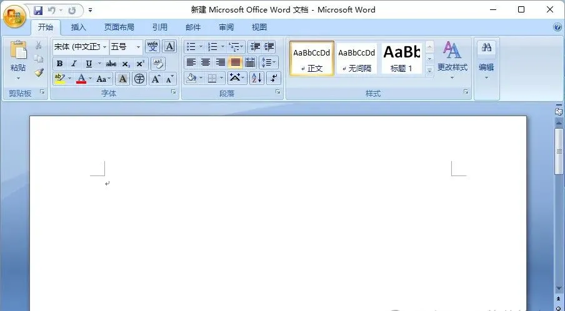The height and width of the screenshot is (311, 565).
Task: Click the 粘贴 paste icon
Action: [18, 50]
